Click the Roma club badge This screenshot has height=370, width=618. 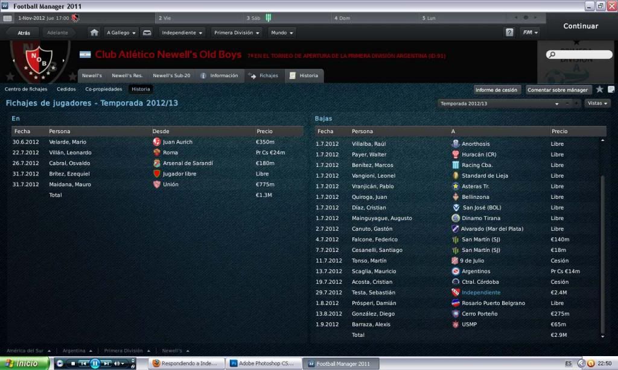[x=156, y=152]
